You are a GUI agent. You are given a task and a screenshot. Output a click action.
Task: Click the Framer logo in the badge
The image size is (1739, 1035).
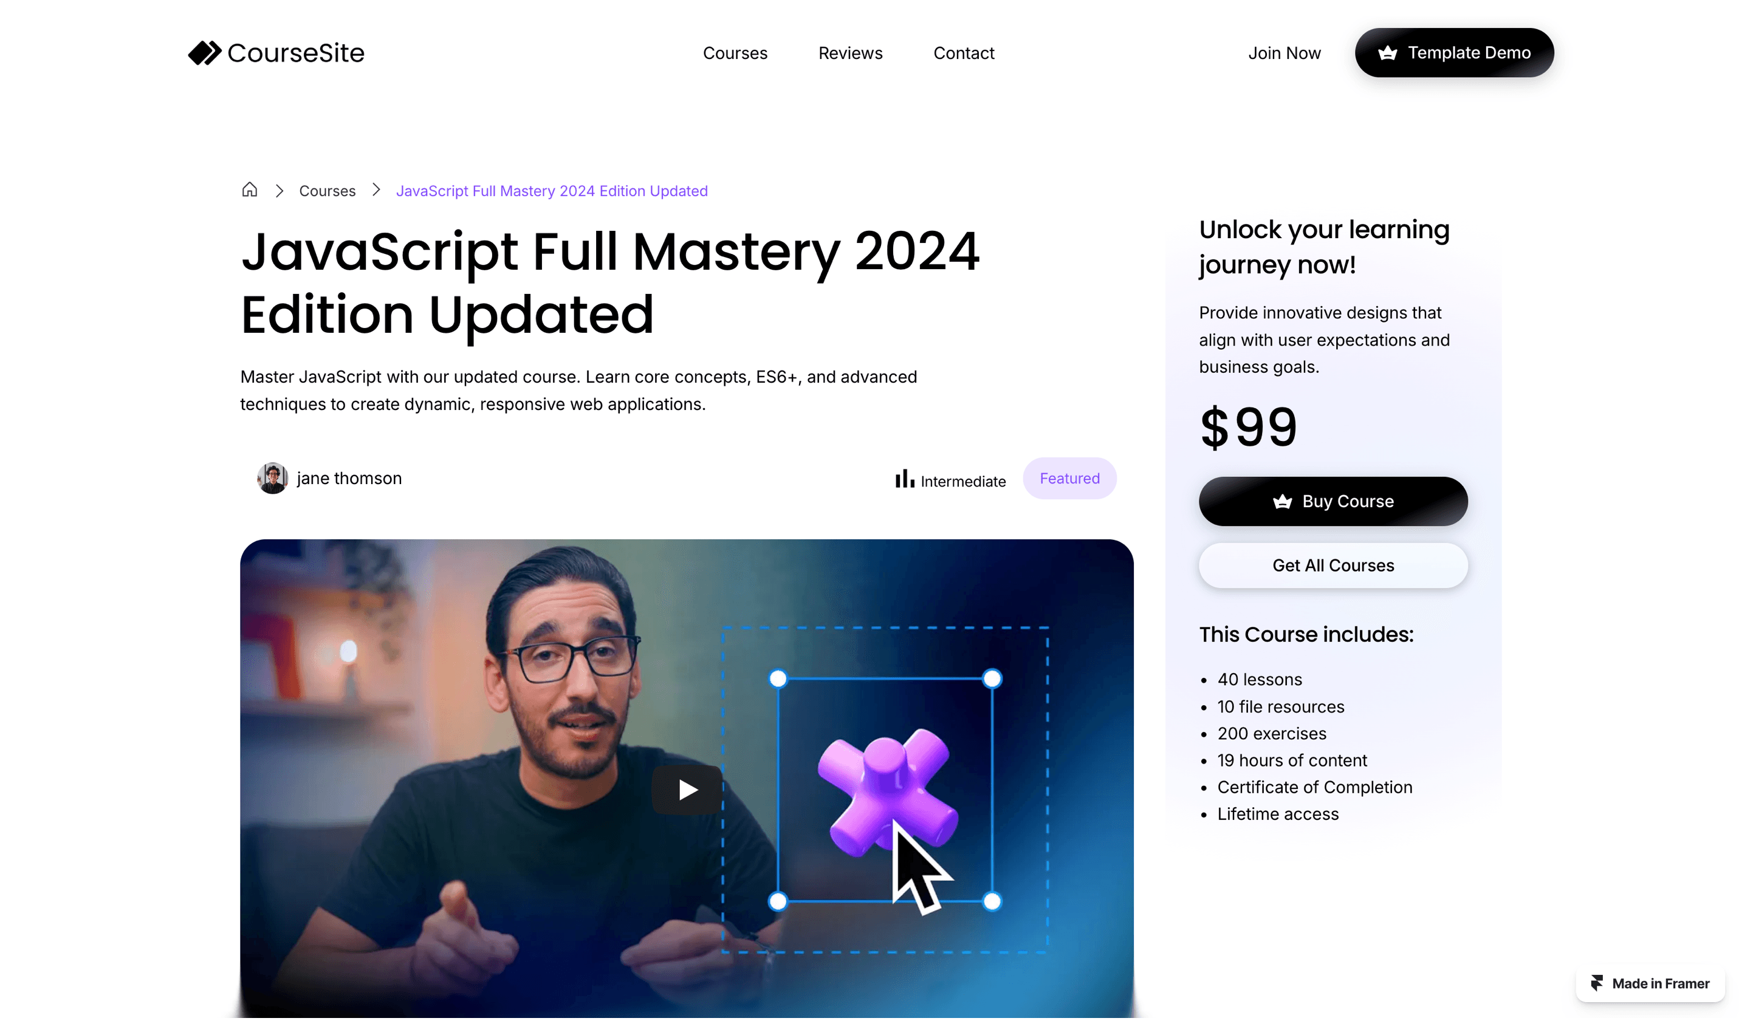coord(1596,983)
